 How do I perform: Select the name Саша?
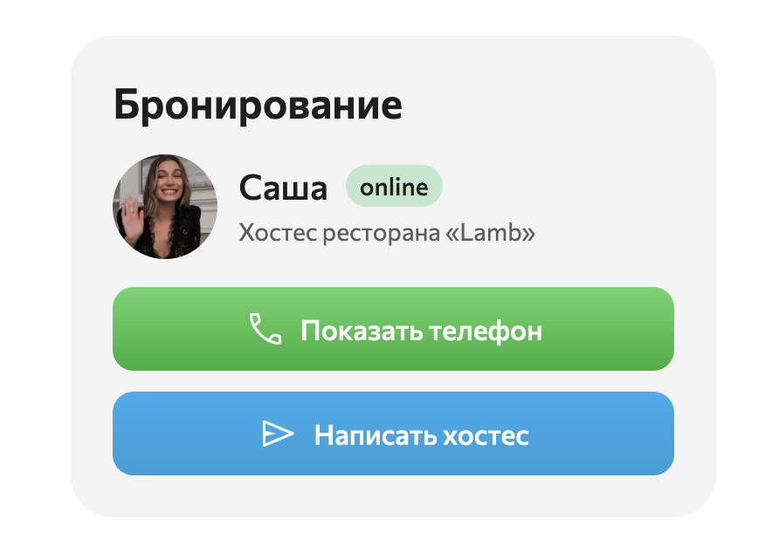[283, 188]
